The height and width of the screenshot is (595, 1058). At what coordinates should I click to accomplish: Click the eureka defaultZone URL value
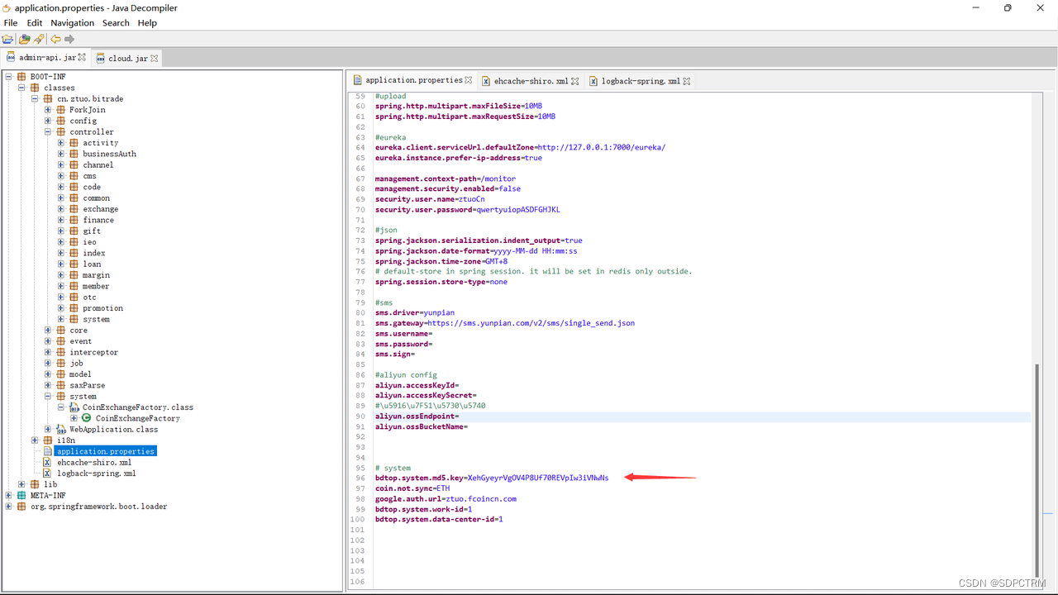point(602,147)
